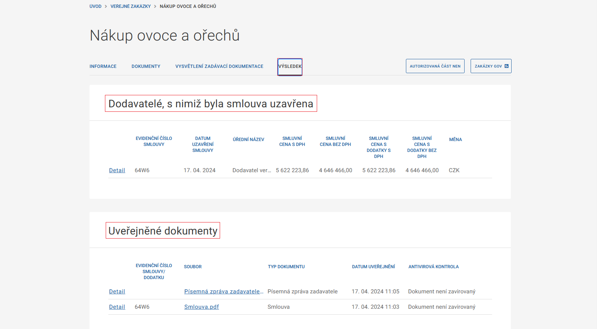The image size is (597, 329).
Task: Go to ÚVOD breadcrumb
Action: pyautogui.click(x=96, y=6)
